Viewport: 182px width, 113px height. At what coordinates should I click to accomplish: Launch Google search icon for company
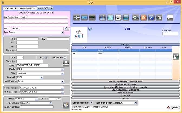click(x=151, y=18)
